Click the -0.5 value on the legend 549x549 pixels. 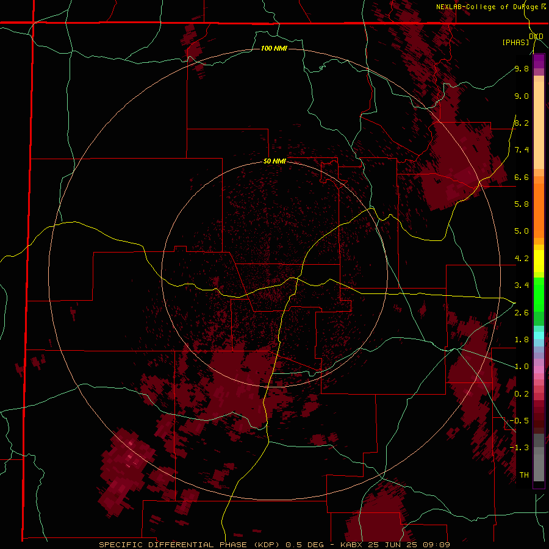point(519,421)
